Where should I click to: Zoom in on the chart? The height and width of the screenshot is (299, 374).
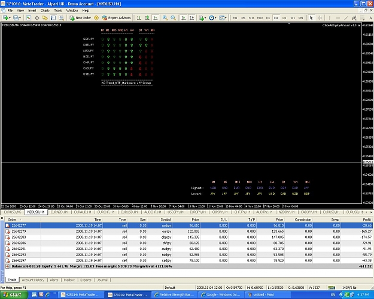(x=165, y=18)
